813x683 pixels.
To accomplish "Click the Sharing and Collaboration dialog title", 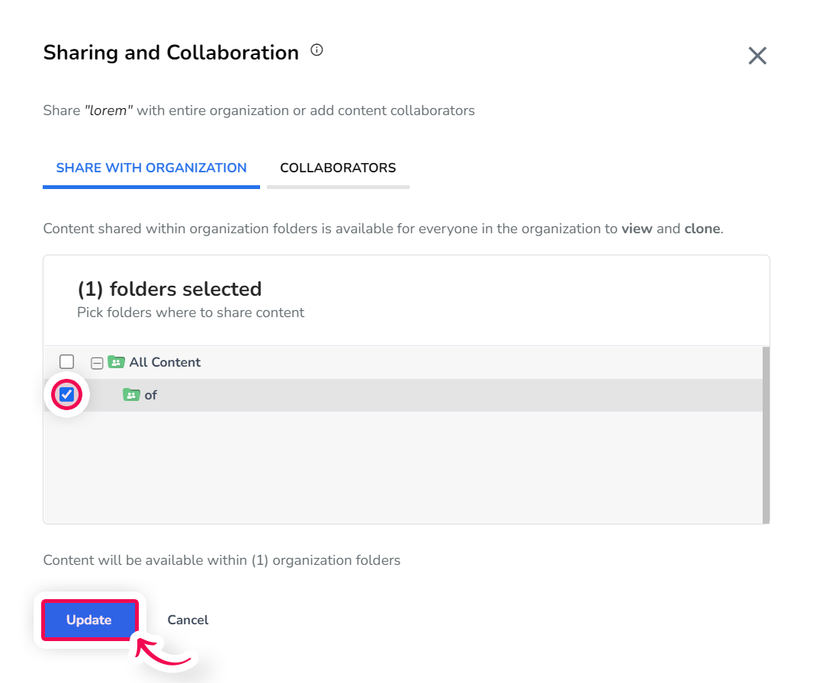I will pos(171,53).
